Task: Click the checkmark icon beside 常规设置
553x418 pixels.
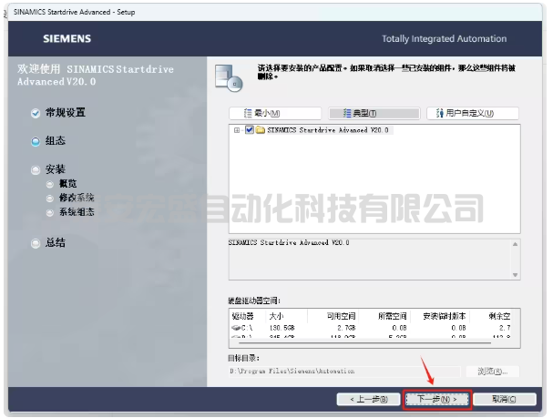Action: tap(36, 113)
